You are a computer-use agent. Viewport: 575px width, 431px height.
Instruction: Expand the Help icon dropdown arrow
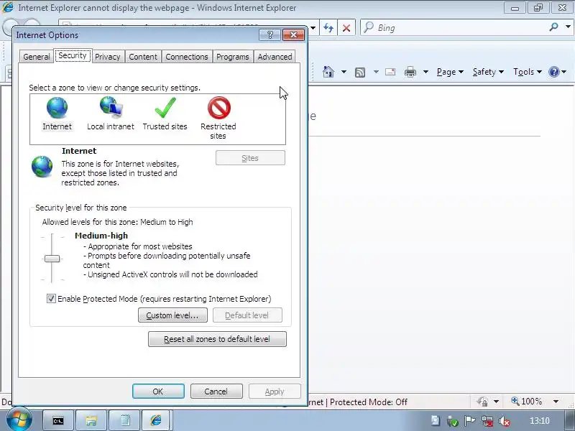564,72
